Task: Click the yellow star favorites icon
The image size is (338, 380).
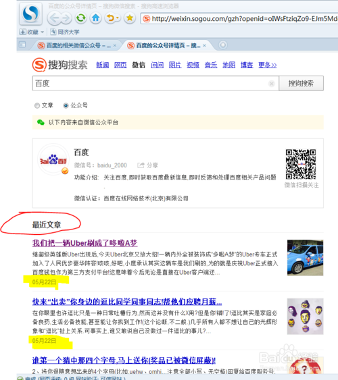Action: pyautogui.click(x=130, y=18)
